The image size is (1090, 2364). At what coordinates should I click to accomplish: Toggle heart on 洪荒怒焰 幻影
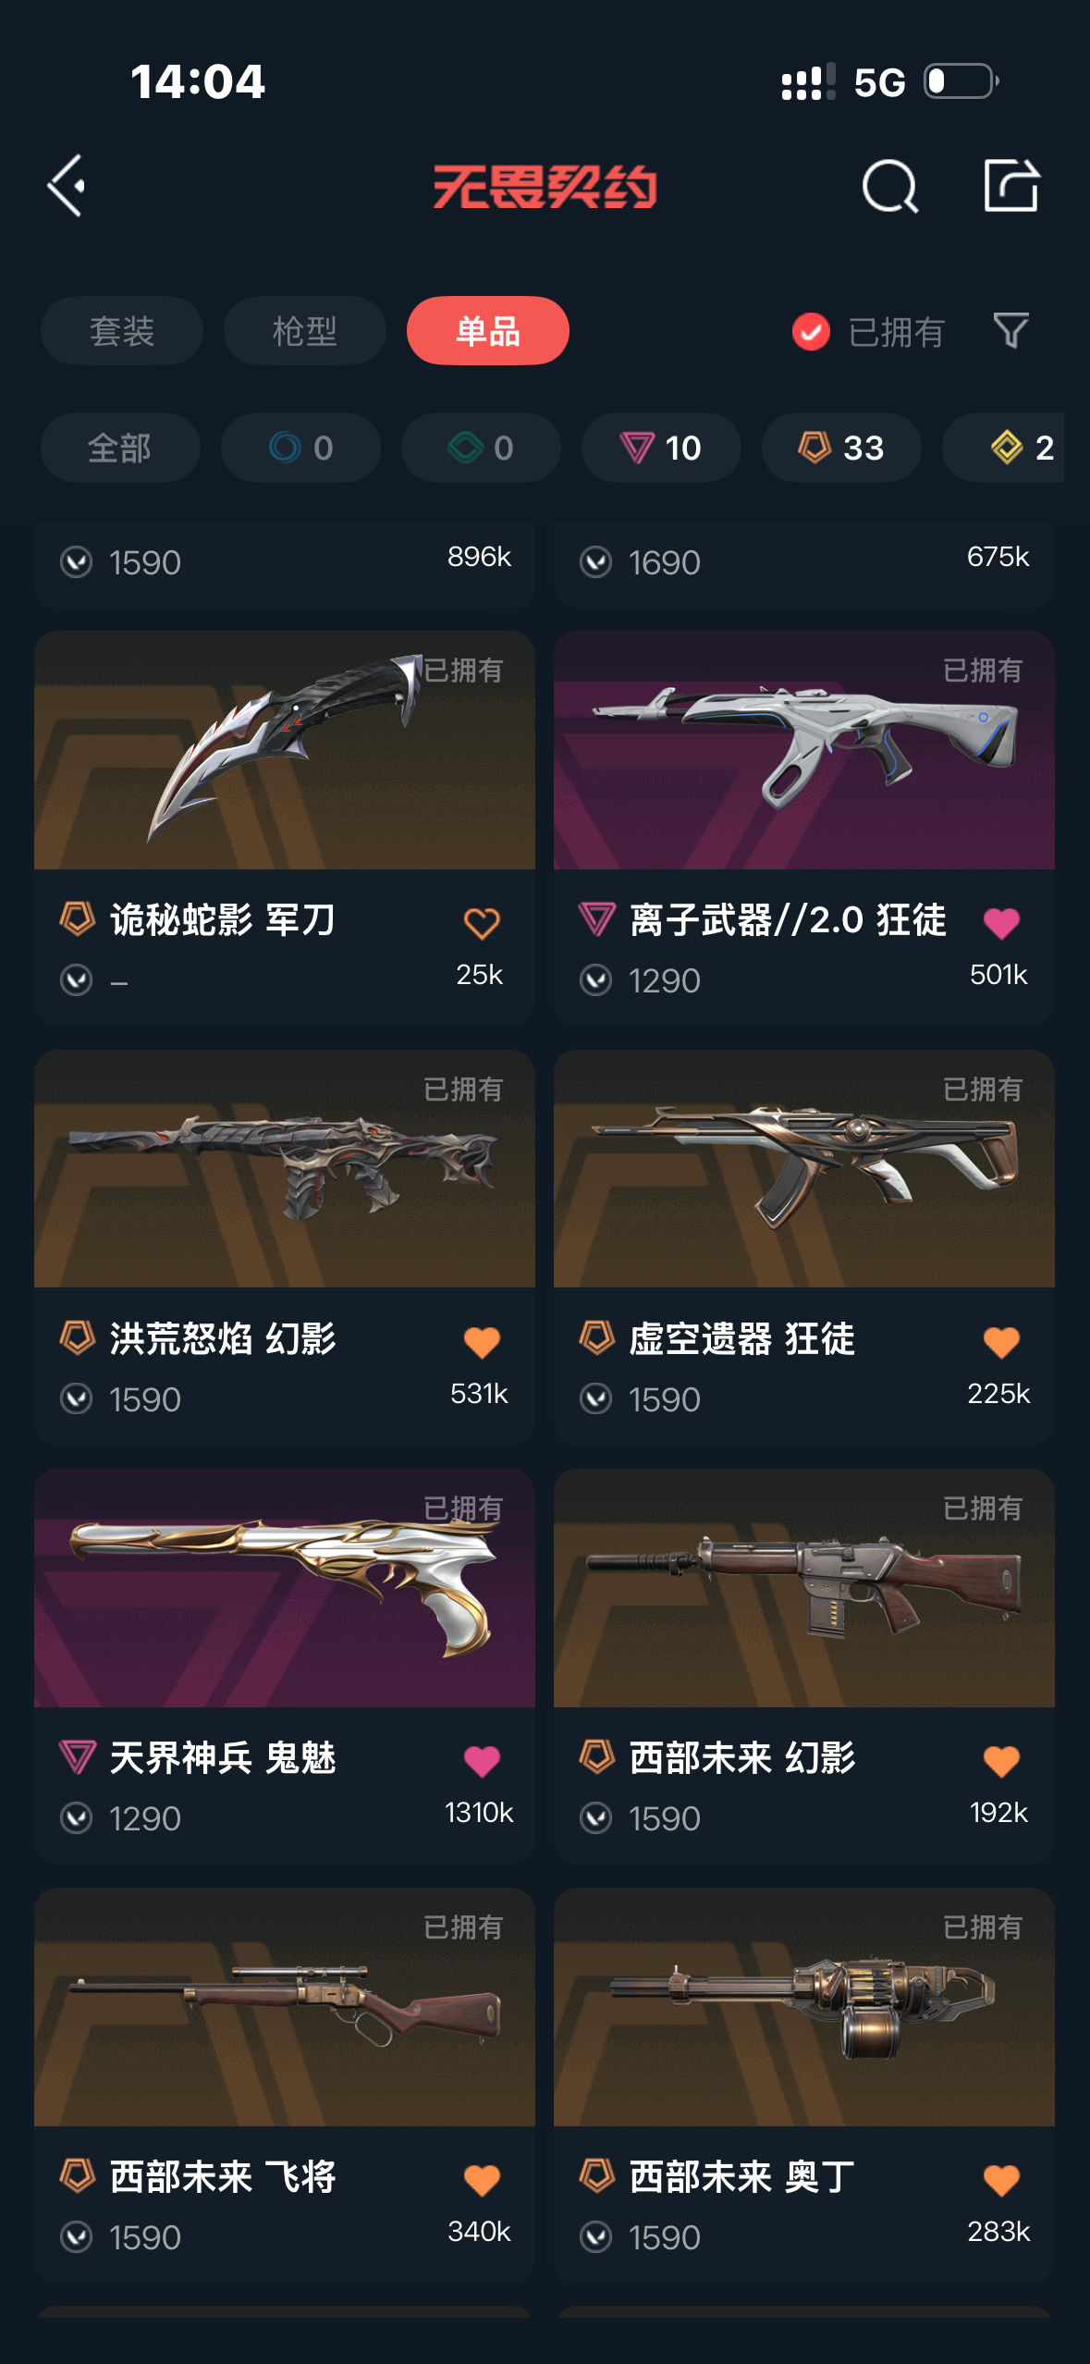(x=482, y=1341)
